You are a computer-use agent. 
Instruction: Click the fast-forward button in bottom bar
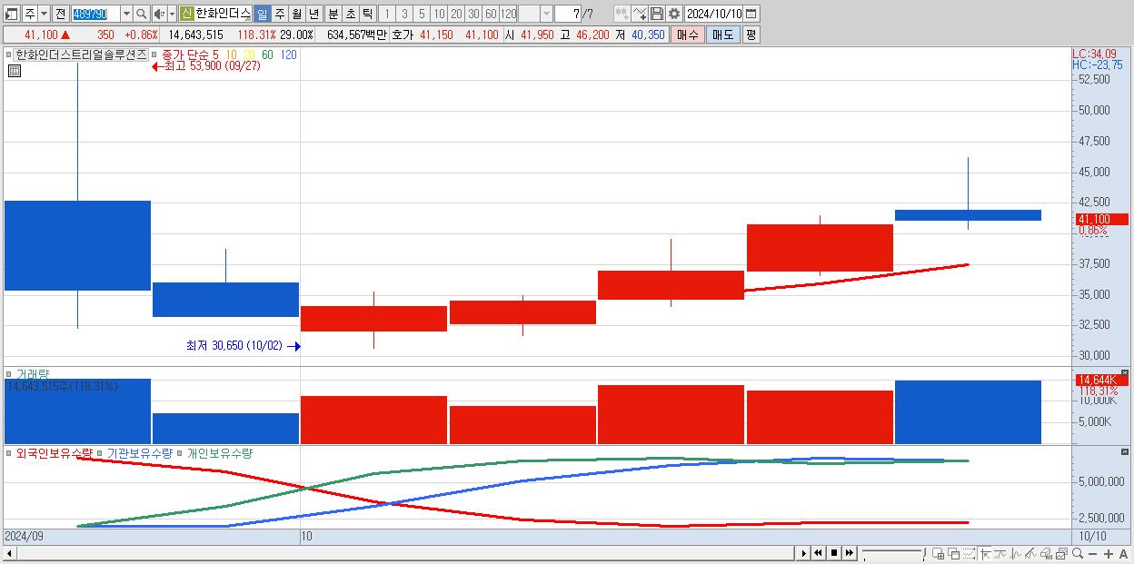tap(849, 553)
